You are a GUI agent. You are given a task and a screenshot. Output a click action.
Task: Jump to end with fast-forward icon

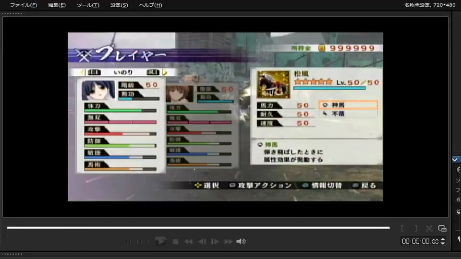(228, 242)
